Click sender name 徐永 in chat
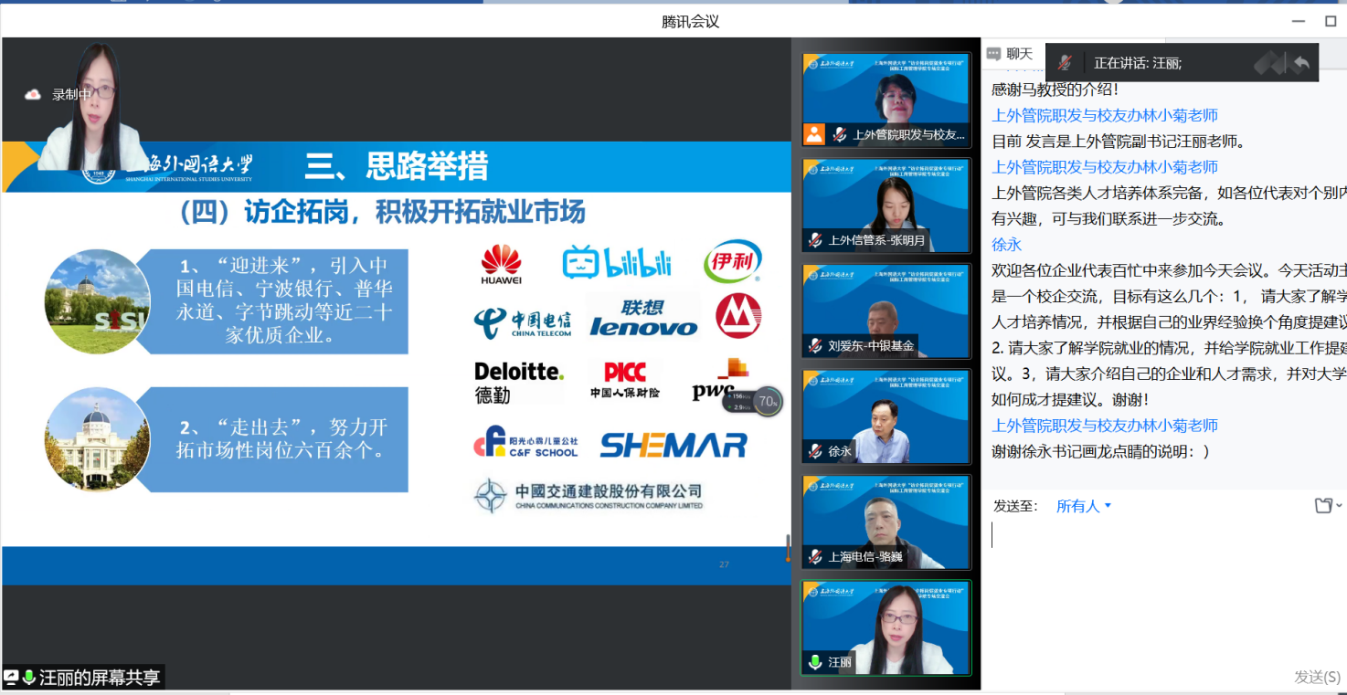 (x=1007, y=245)
